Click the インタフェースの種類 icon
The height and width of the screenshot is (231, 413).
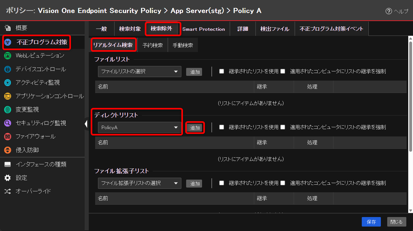tap(8, 164)
